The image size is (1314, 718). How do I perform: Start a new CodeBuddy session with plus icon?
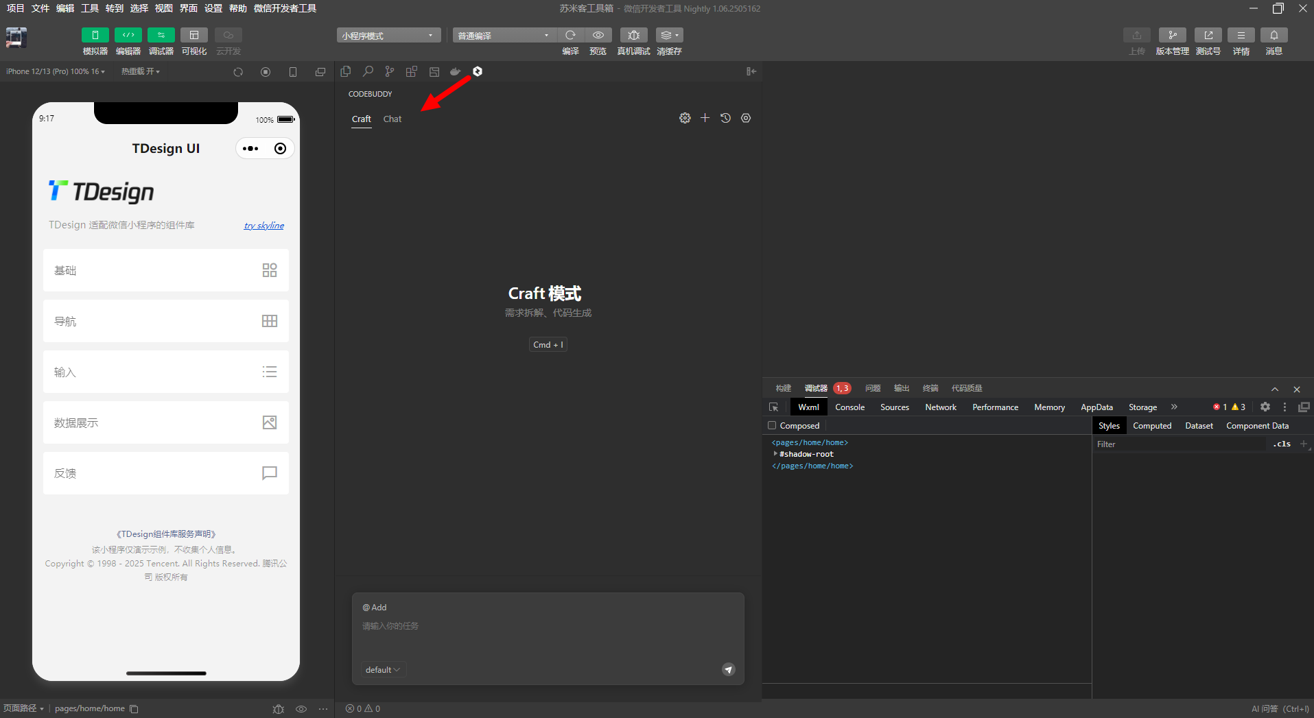(x=705, y=117)
